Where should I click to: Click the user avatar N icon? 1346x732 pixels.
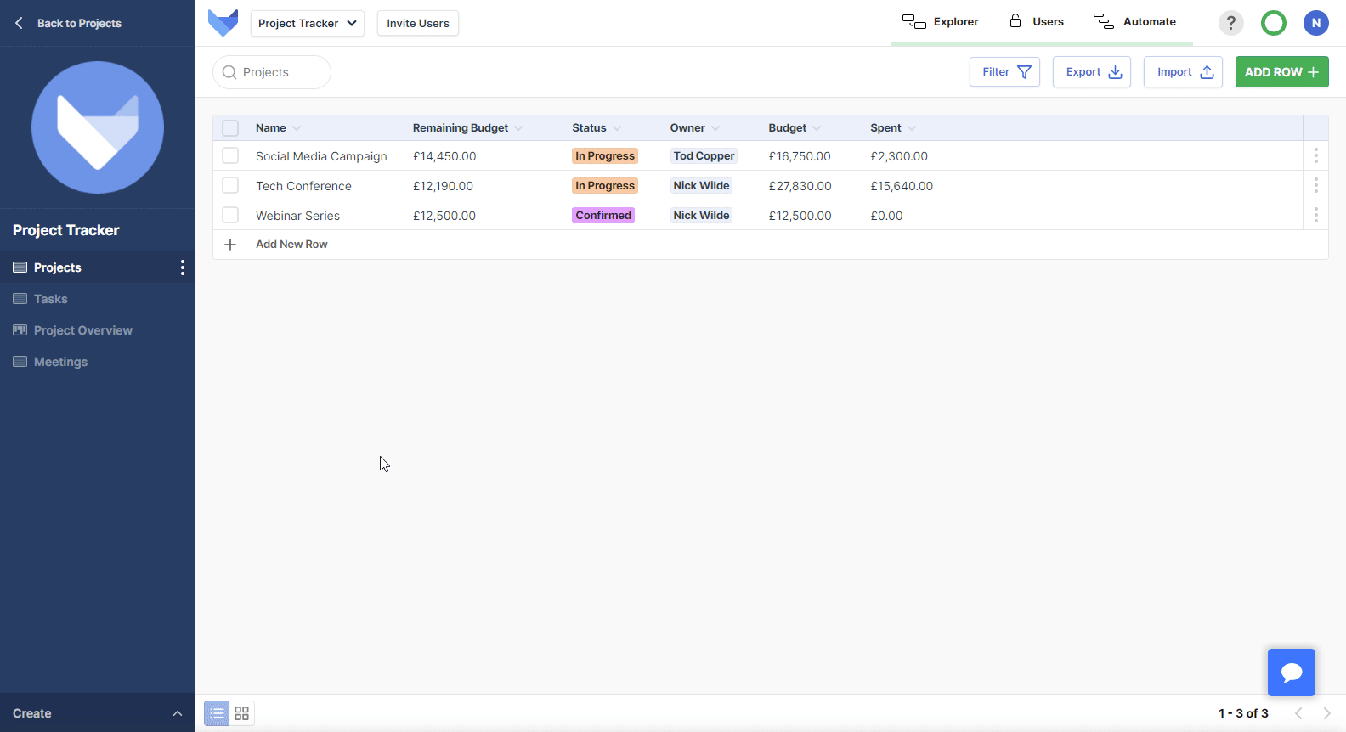[1315, 23]
